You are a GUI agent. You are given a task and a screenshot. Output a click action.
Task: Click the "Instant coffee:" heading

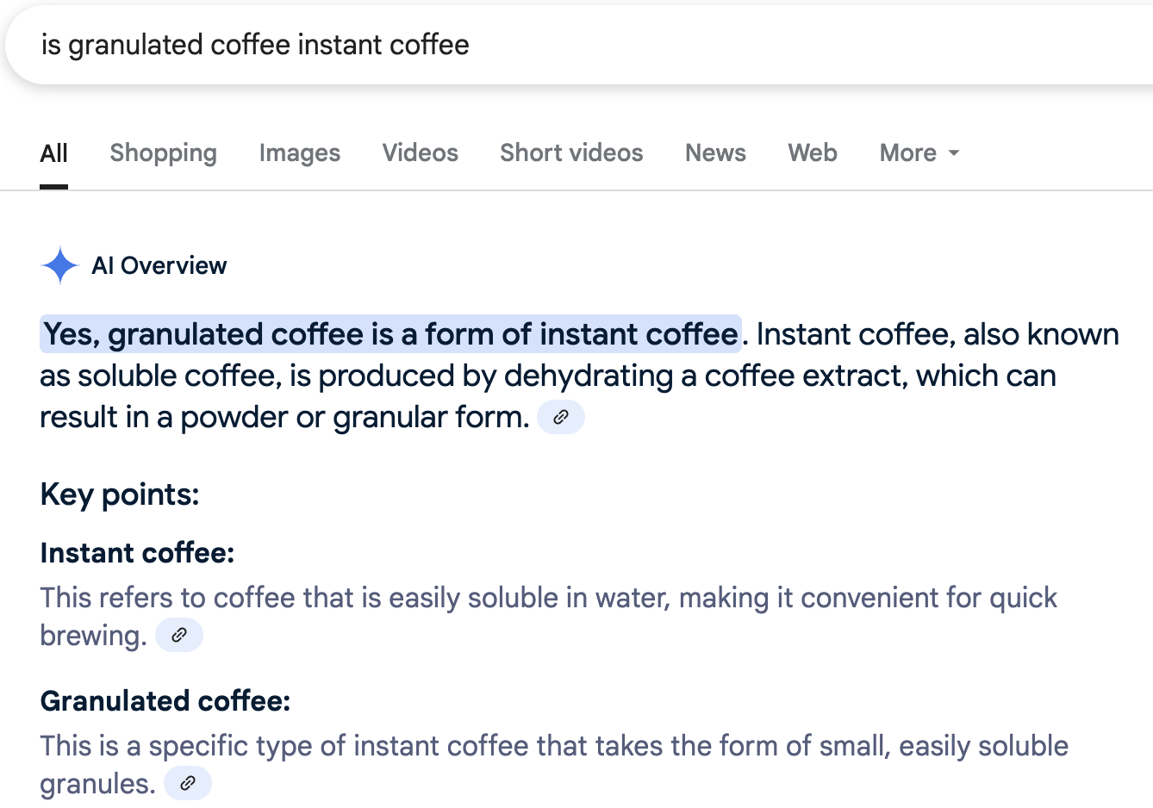[137, 553]
